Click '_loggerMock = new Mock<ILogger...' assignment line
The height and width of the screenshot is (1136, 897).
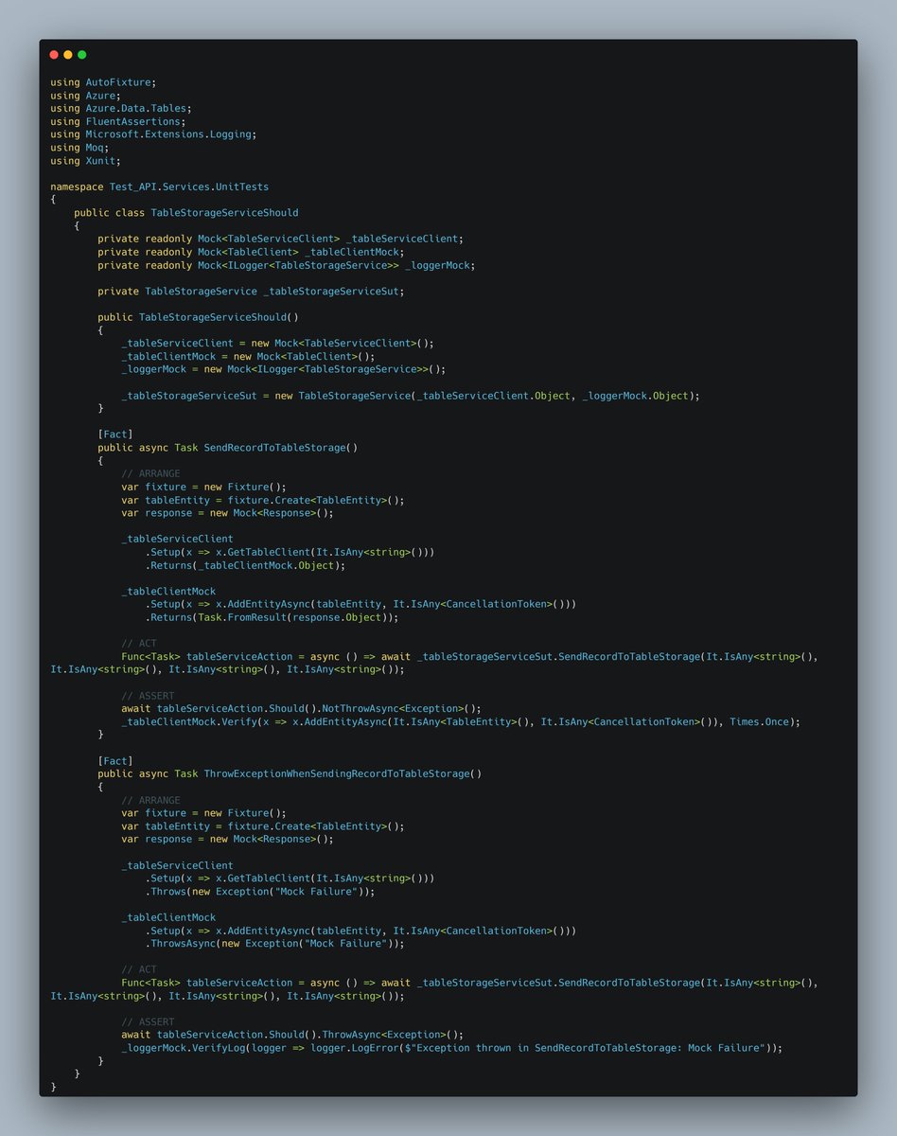283,369
